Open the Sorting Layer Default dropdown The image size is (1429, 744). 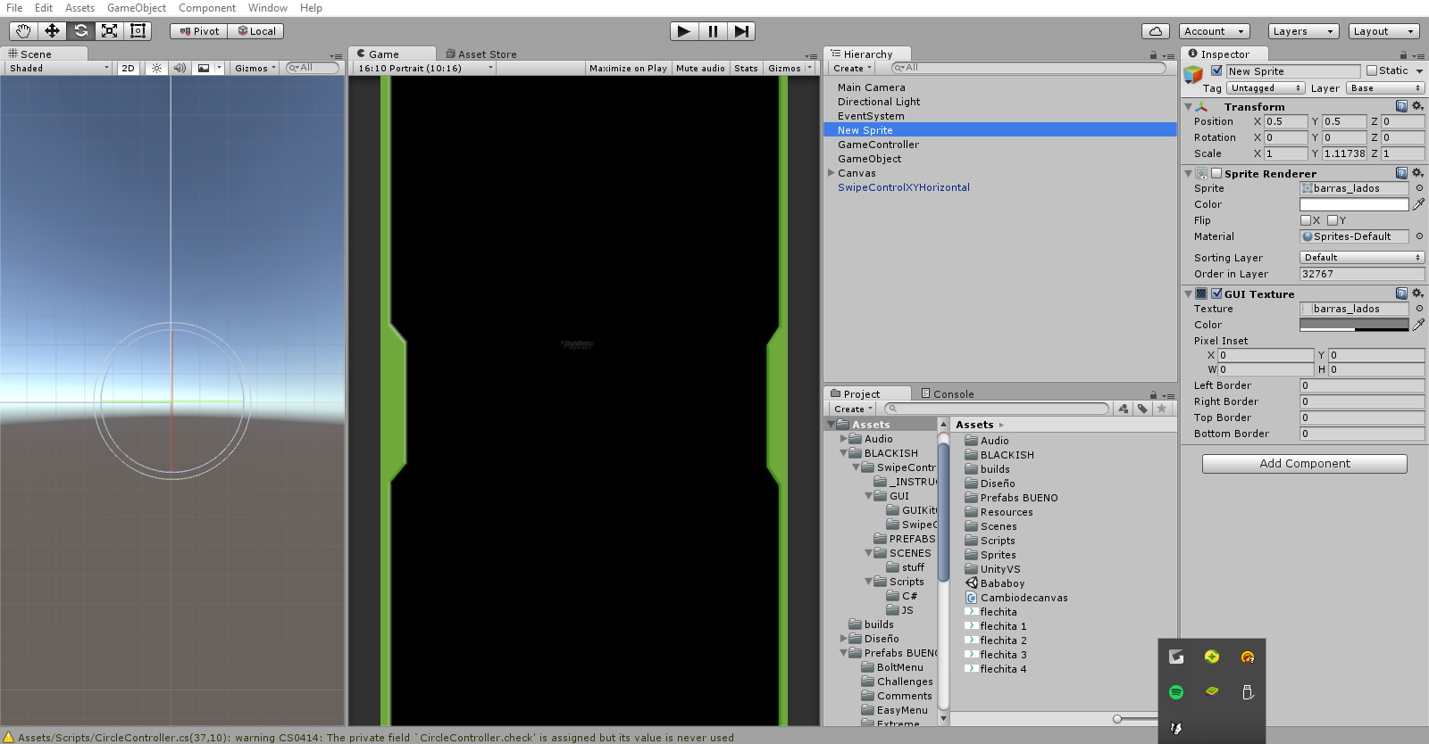tap(1362, 258)
